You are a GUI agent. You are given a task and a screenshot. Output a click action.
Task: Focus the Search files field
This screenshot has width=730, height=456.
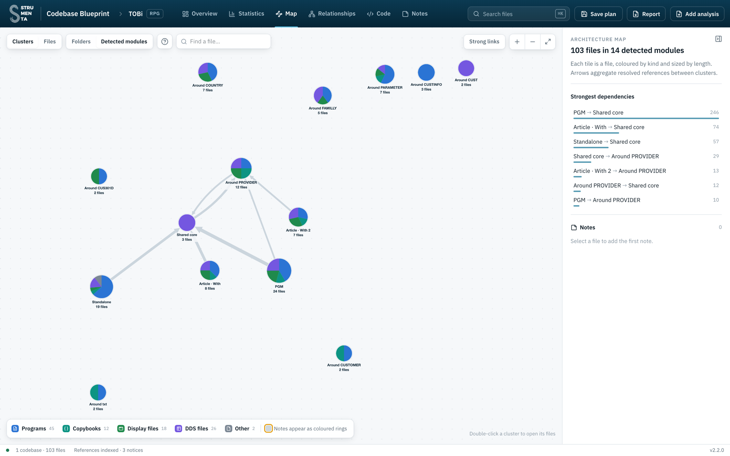518,14
